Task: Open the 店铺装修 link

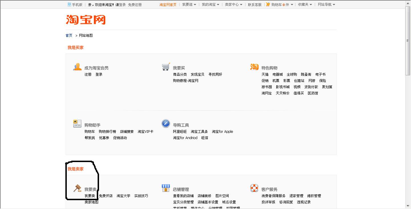Action: point(204,196)
